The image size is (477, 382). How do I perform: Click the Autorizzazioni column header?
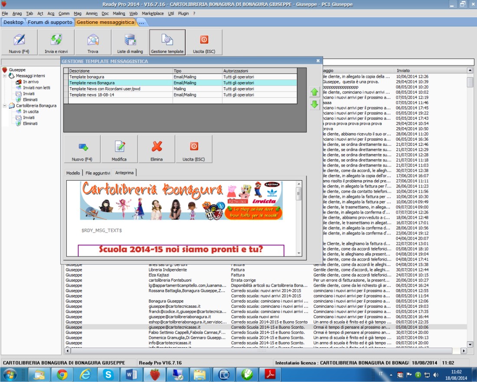(x=259, y=71)
